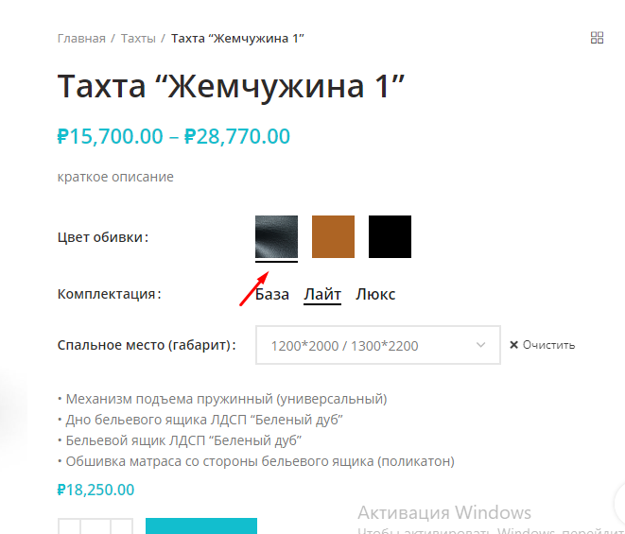Viewport: 625px width, 534px height.
Task: Select the База configuration option
Action: point(272,295)
